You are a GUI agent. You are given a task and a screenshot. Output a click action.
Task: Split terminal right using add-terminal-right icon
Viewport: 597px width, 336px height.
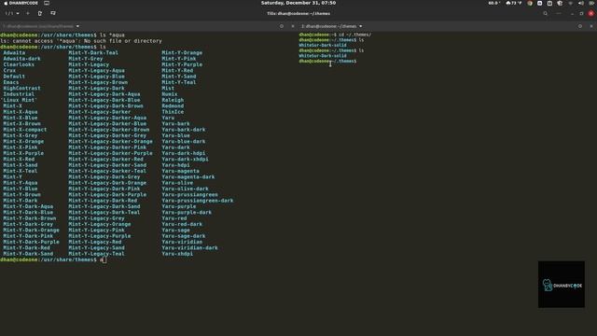click(x=40, y=13)
